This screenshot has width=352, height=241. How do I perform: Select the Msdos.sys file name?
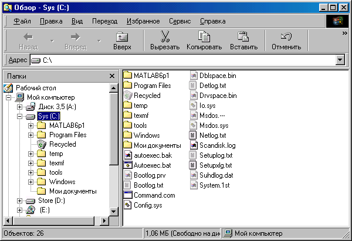214,125
